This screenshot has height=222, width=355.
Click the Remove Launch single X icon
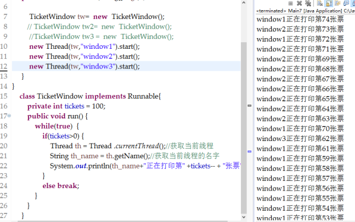(x=299, y=3)
